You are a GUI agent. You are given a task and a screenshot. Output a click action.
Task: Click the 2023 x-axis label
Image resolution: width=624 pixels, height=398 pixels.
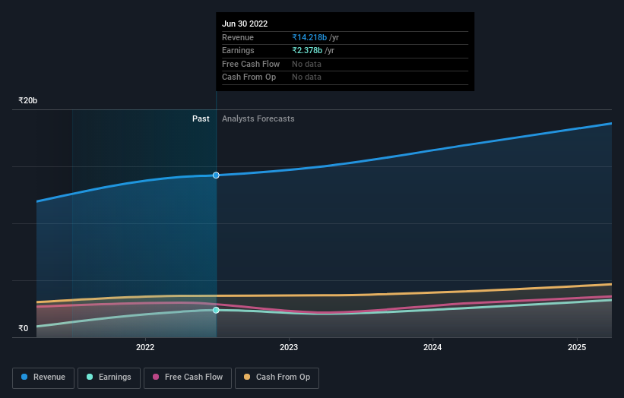[x=289, y=348]
